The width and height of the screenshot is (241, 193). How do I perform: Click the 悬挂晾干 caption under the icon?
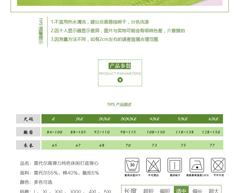[175, 175]
